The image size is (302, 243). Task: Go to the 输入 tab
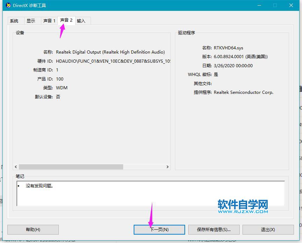tap(81, 21)
